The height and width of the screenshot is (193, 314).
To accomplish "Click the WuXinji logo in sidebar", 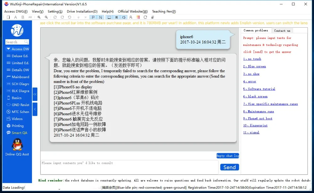I will point(17,30).
